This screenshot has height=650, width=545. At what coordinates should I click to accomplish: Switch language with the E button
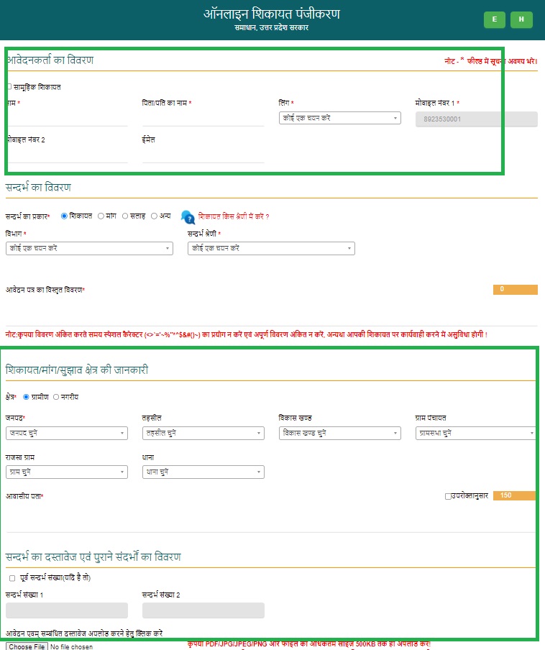494,19
